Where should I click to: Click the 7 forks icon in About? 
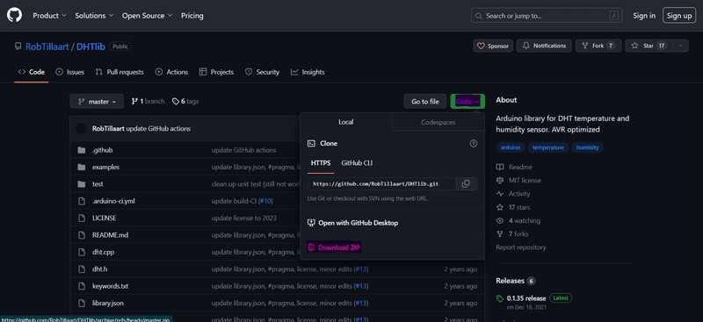click(x=500, y=234)
